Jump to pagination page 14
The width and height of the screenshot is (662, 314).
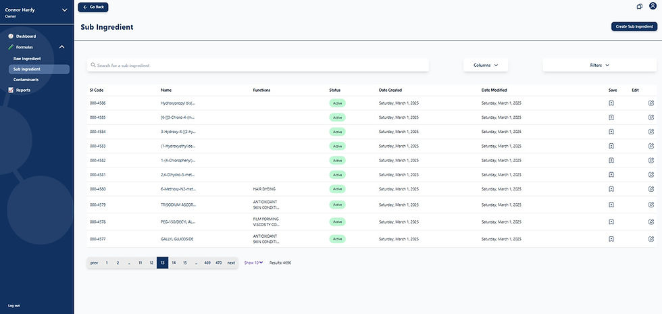(174, 263)
